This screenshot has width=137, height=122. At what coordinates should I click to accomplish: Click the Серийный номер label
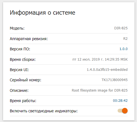coord(25,80)
